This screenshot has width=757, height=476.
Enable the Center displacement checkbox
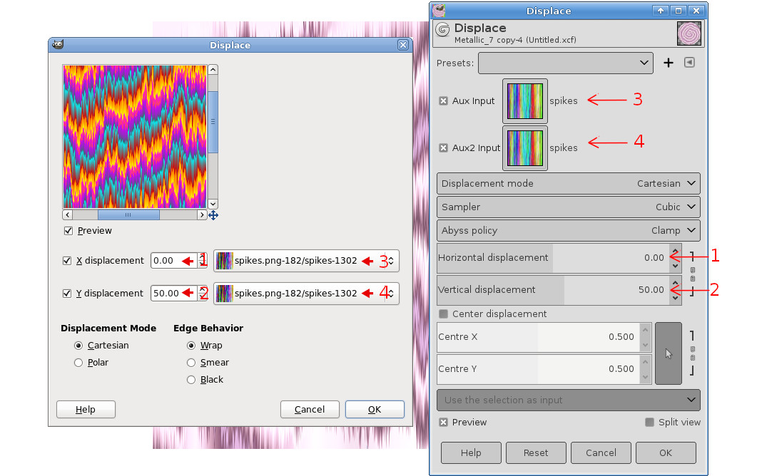443,314
